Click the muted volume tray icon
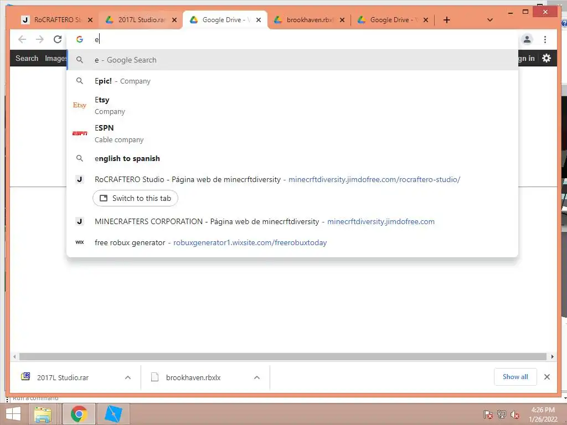This screenshot has height=425, width=567. tap(515, 414)
